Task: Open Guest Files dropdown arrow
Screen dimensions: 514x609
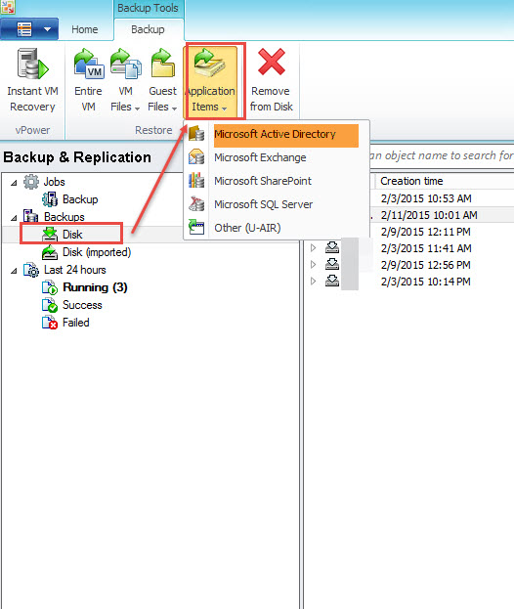Action: pos(174,109)
